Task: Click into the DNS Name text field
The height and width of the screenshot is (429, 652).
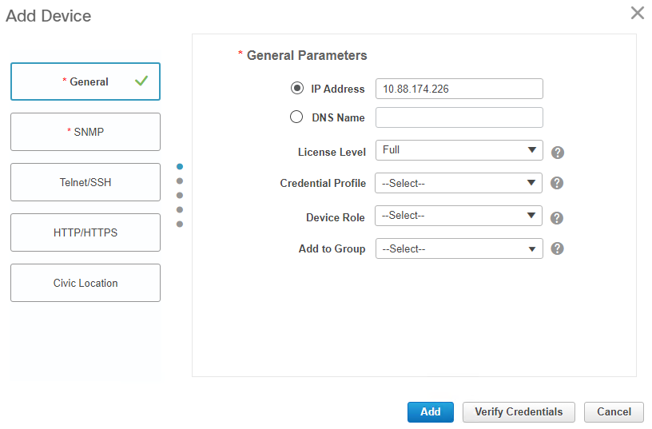Action: tap(459, 117)
